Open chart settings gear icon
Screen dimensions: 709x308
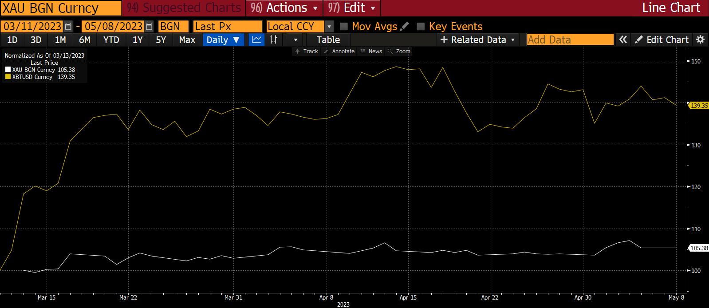click(700, 40)
